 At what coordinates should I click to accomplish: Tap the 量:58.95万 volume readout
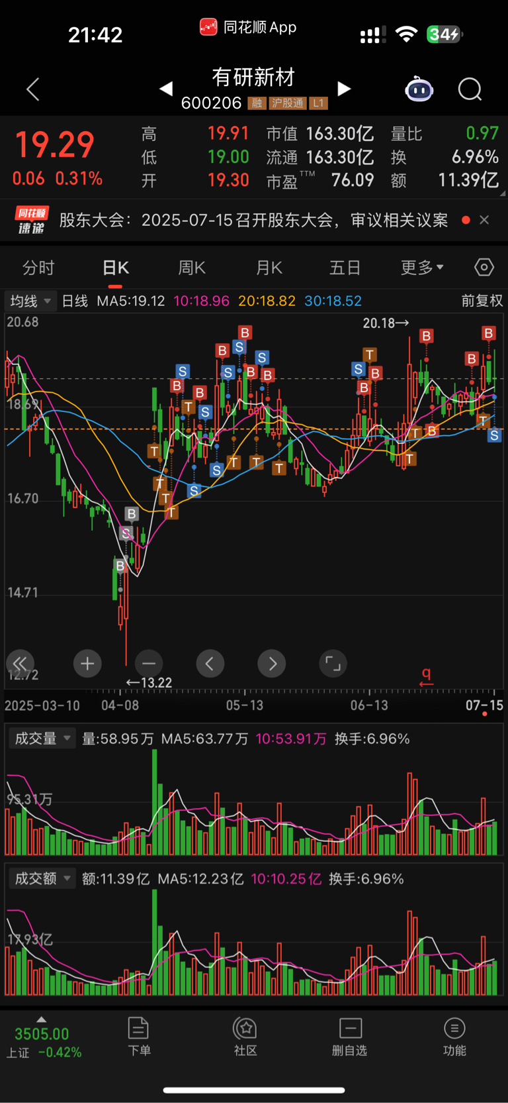(x=118, y=739)
